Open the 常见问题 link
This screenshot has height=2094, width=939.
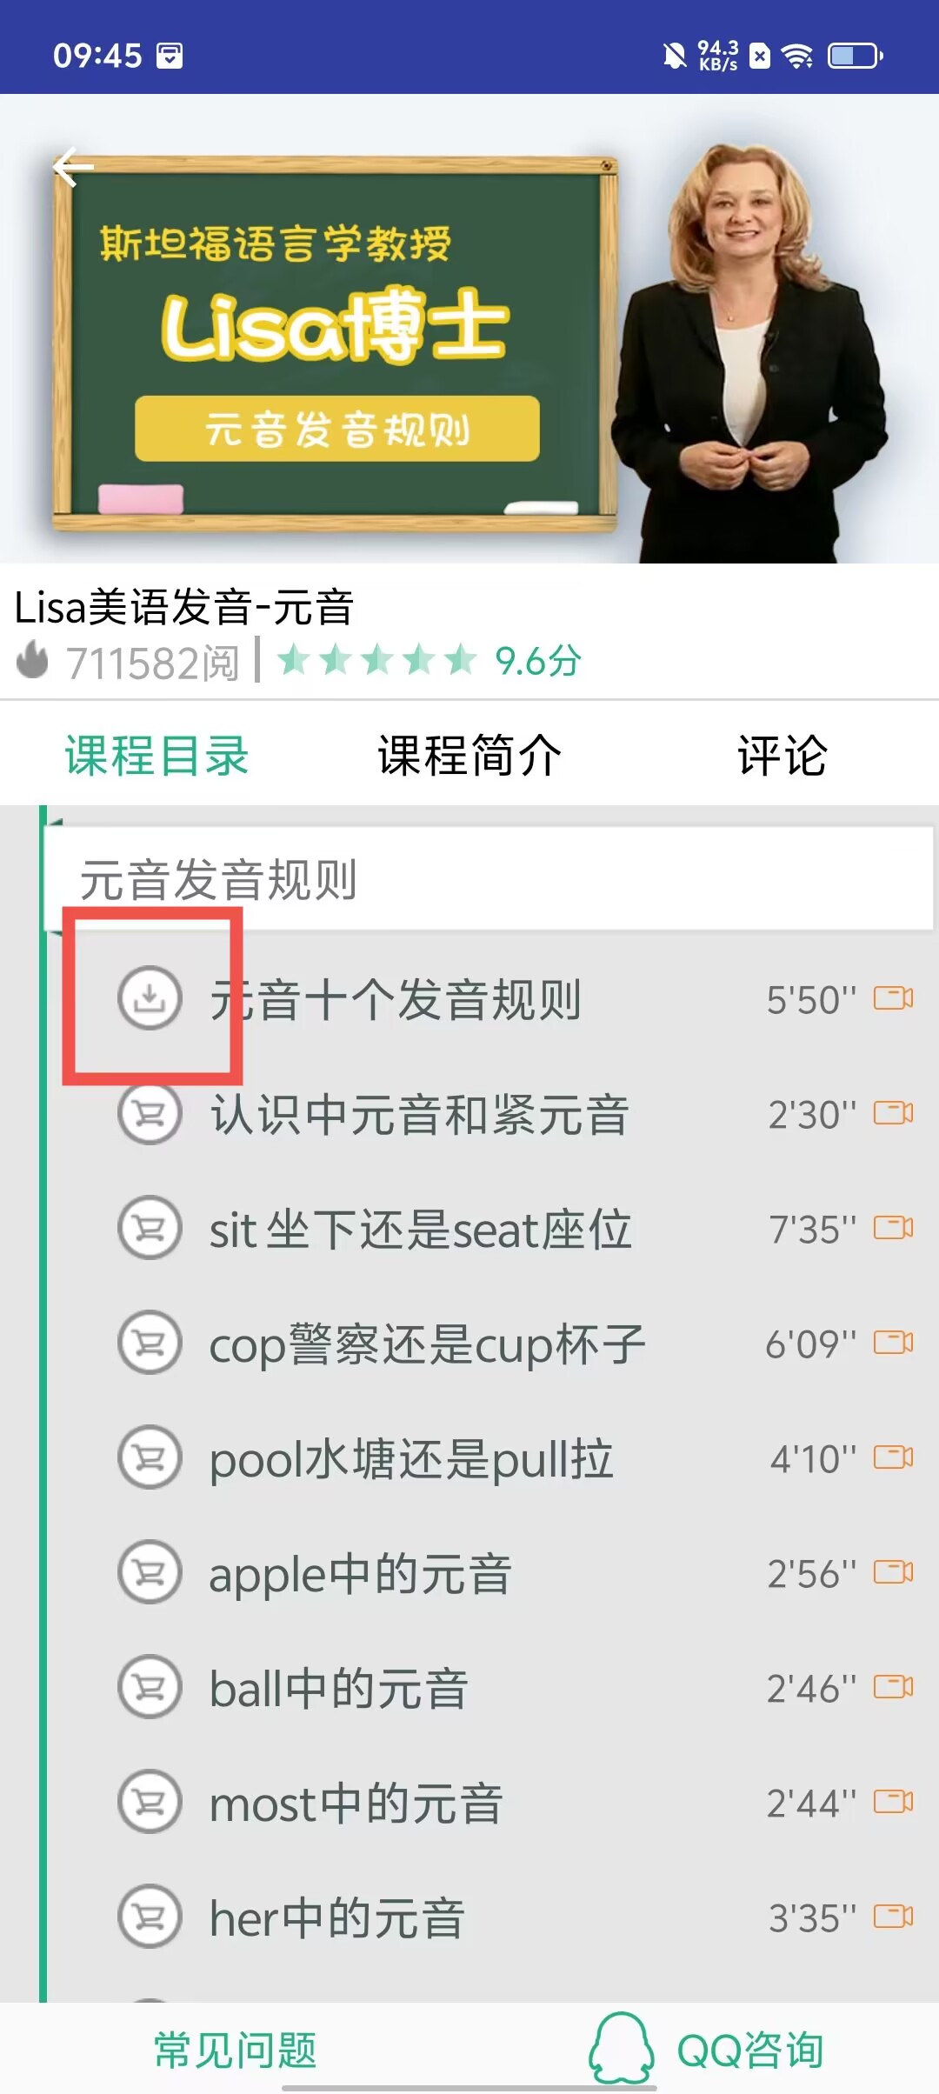[x=235, y=2051]
